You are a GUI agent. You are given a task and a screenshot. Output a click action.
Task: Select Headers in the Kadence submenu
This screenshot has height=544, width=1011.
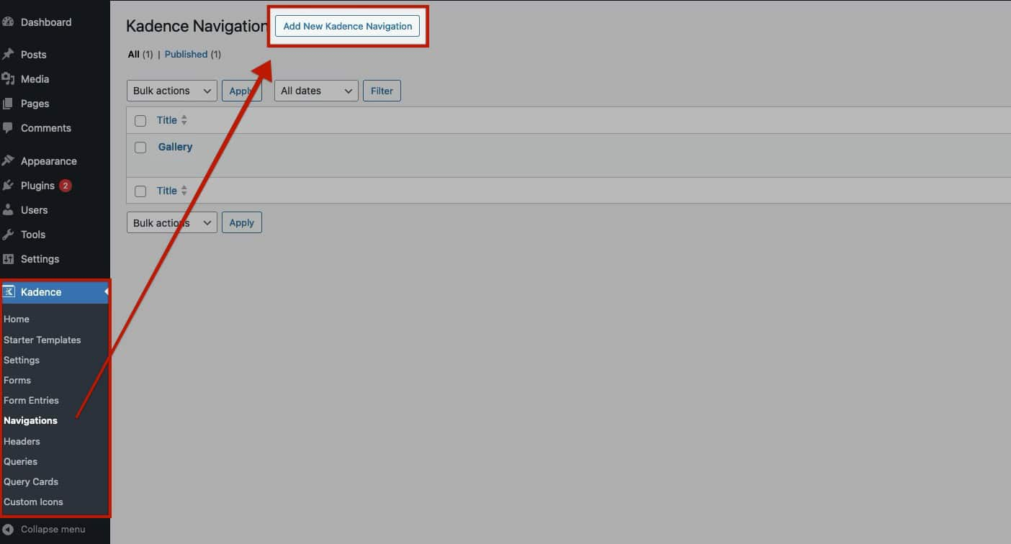[22, 441]
